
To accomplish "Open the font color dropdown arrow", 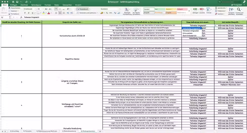I will coord(51,13).
